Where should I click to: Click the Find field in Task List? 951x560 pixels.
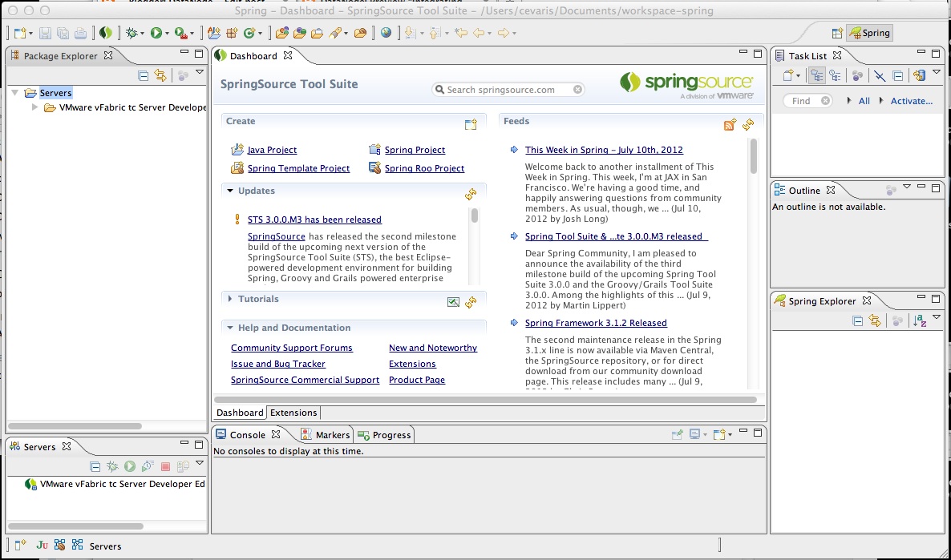pyautogui.click(x=807, y=101)
